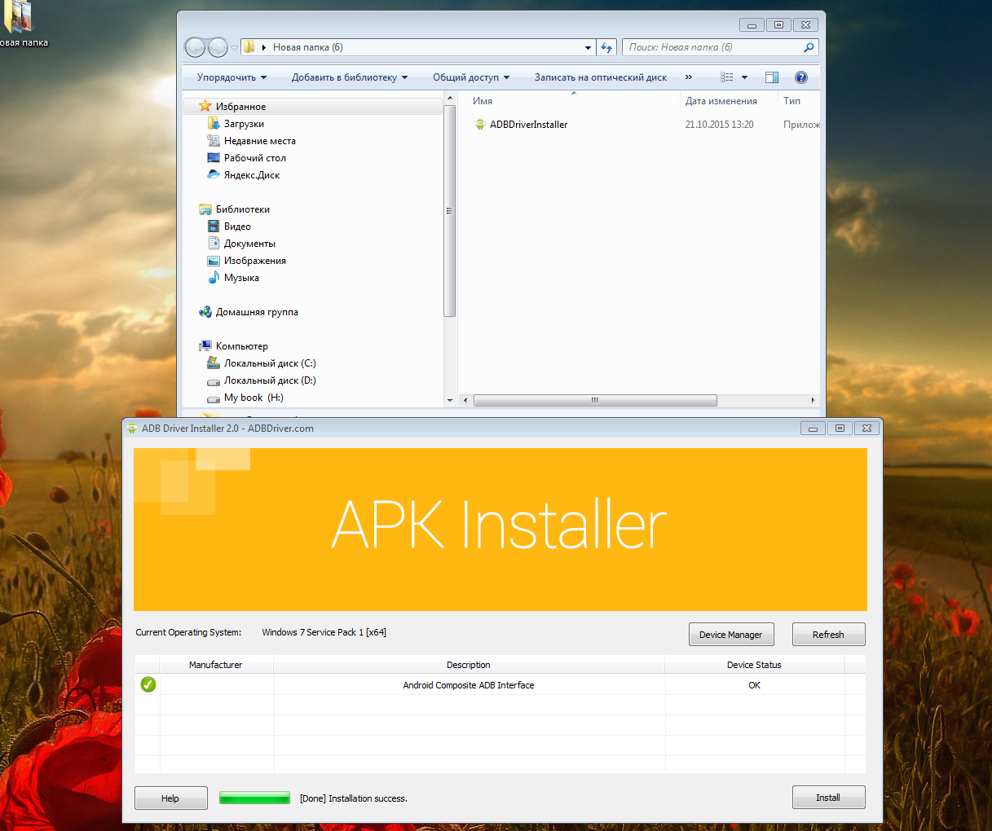Expand the address bar history dropdown
Image resolution: width=992 pixels, height=831 pixels.
tap(588, 47)
